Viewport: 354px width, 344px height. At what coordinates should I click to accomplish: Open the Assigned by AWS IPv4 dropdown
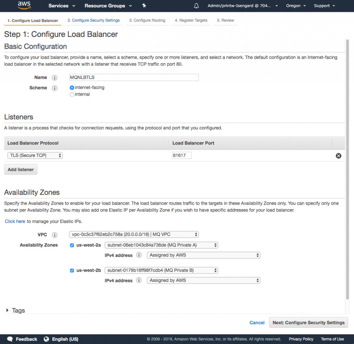click(x=203, y=255)
